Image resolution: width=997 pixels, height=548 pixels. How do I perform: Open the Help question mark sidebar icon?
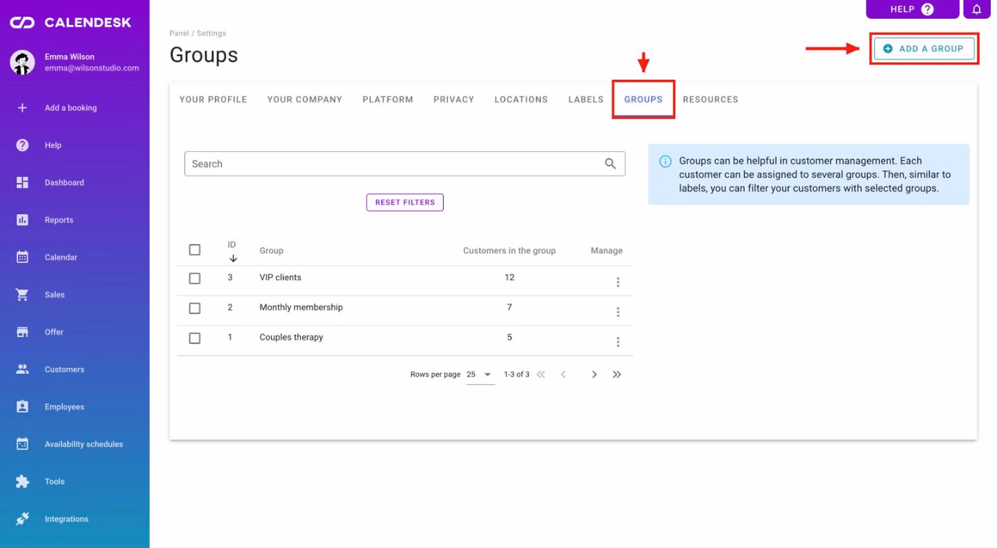[x=22, y=145]
